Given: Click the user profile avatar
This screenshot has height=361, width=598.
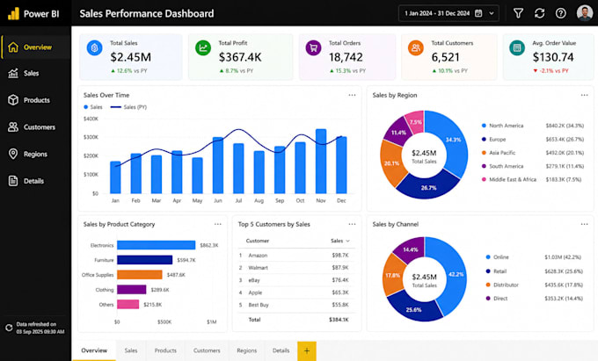Looking at the screenshot, I should pyautogui.click(x=584, y=13).
